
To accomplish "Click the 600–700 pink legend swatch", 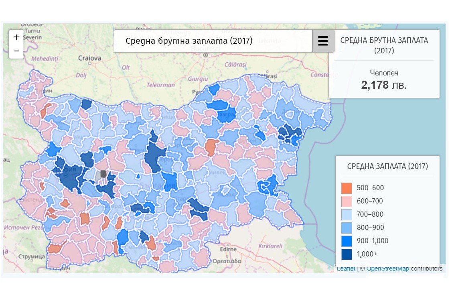I will 347,201.
